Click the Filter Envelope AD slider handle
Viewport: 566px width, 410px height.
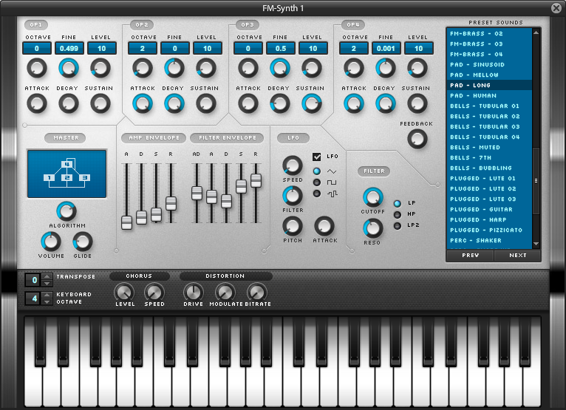click(197, 193)
